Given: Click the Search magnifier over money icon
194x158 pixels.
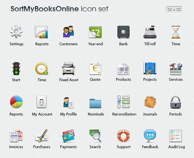Looking at the screenshot, I should [x=95, y=136].
